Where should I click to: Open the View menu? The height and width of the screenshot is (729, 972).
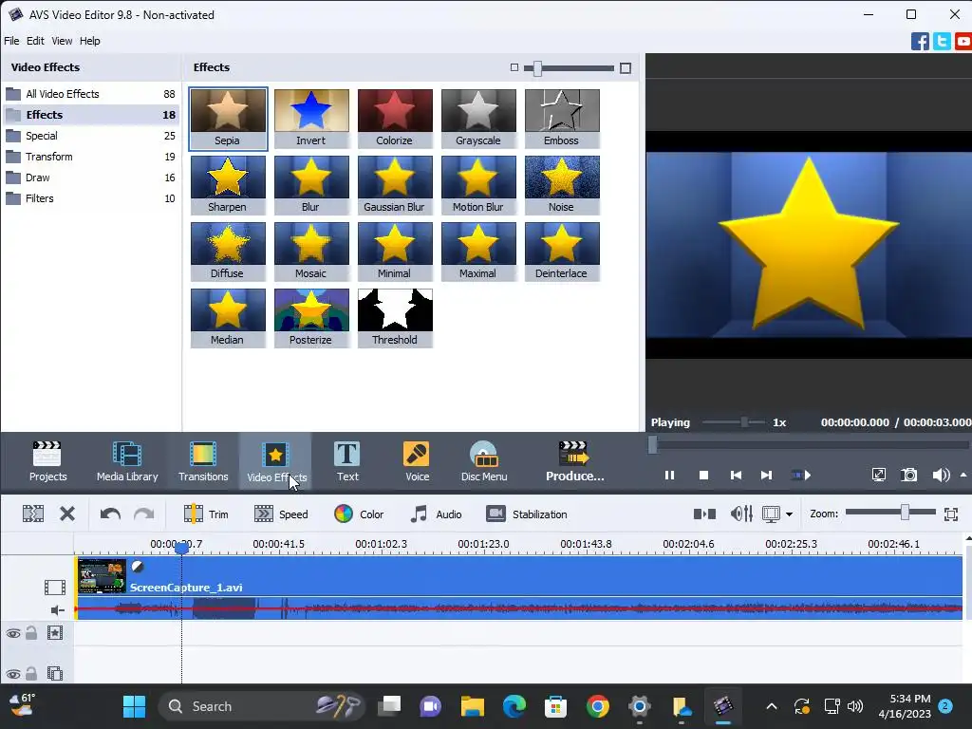62,41
